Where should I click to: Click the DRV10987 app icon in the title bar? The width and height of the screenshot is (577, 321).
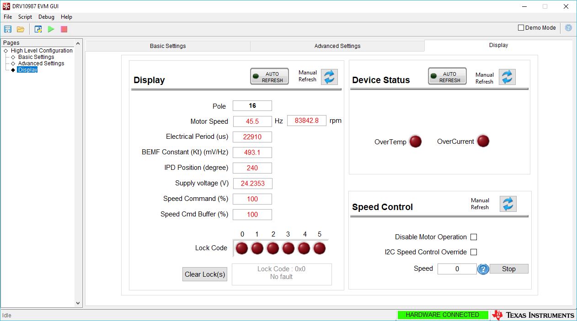coord(6,6)
